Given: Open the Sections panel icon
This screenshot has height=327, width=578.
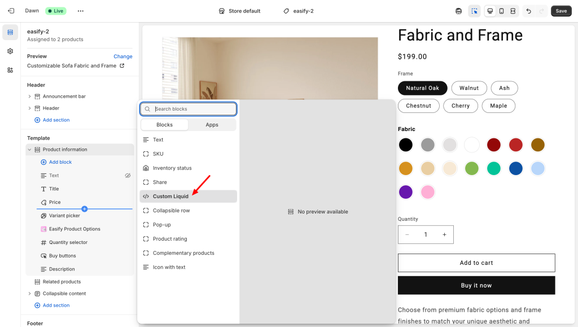Looking at the screenshot, I should tap(10, 32).
